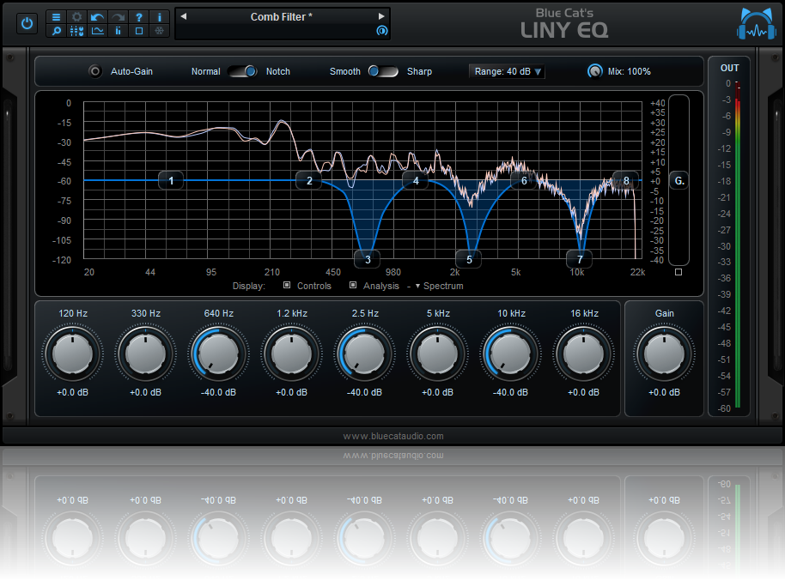Click the 120 Hz band knob

pyautogui.click(x=73, y=353)
